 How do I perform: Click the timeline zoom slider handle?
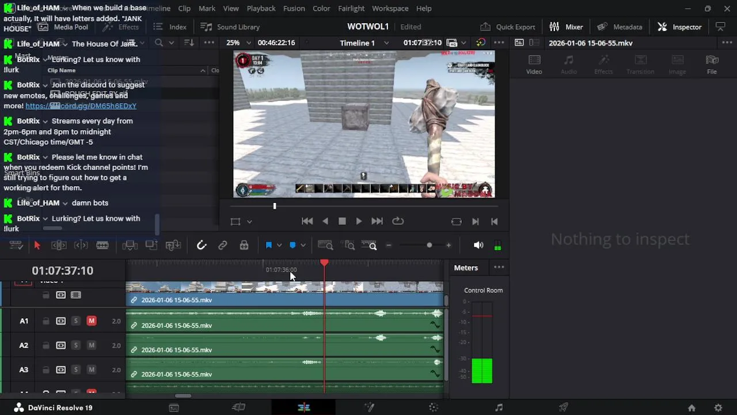[x=429, y=246]
